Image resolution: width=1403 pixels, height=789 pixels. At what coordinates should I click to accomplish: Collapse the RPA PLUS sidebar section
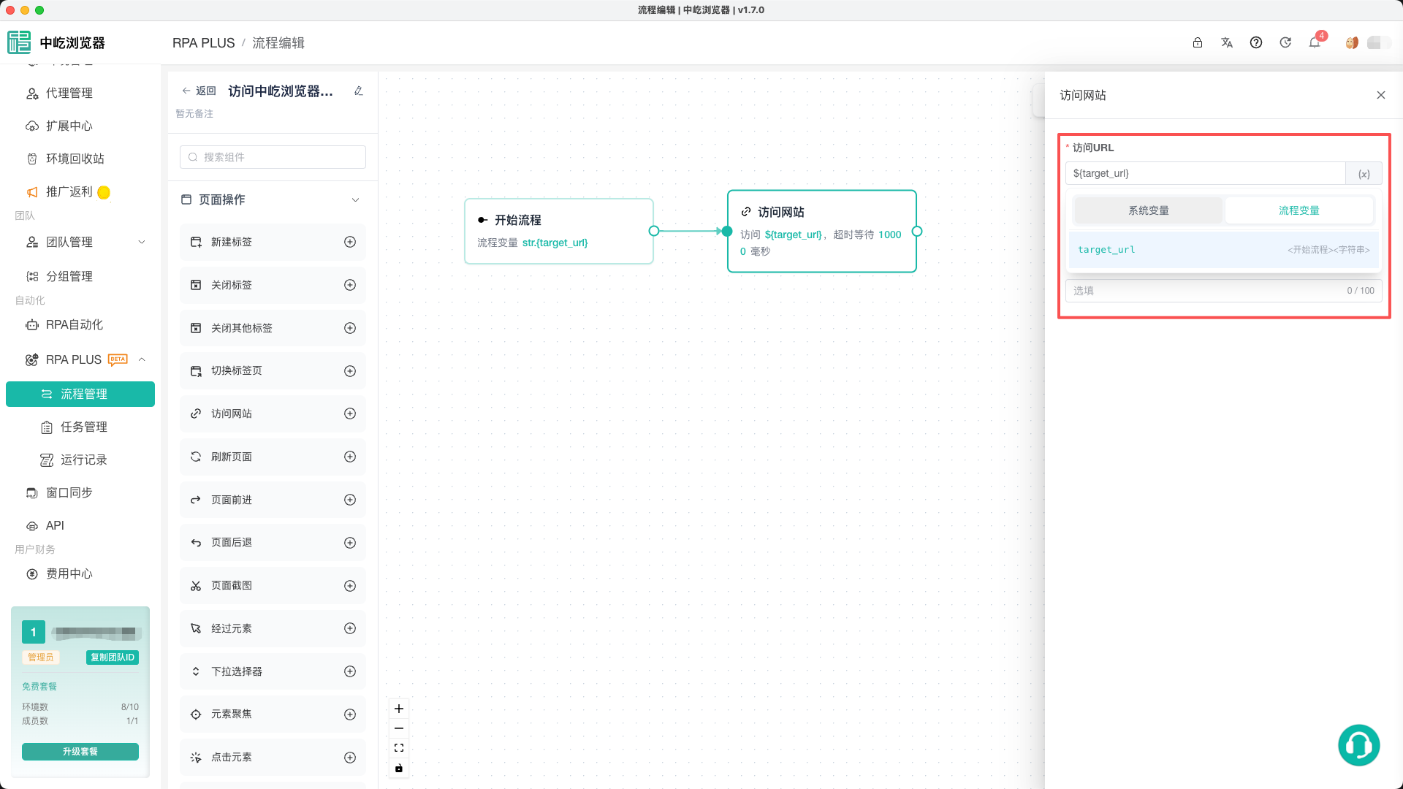coord(142,359)
